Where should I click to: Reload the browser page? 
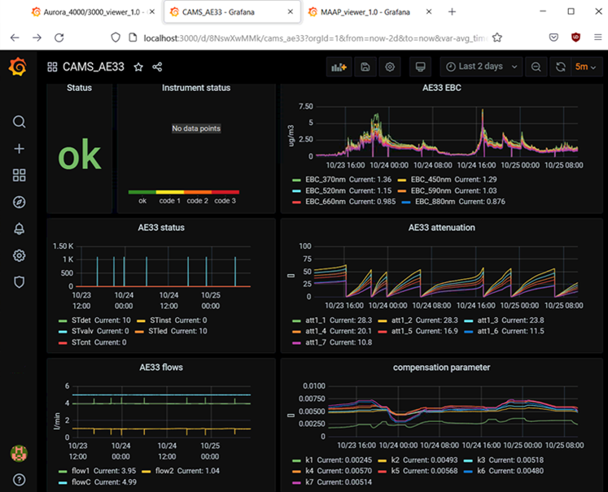click(59, 37)
